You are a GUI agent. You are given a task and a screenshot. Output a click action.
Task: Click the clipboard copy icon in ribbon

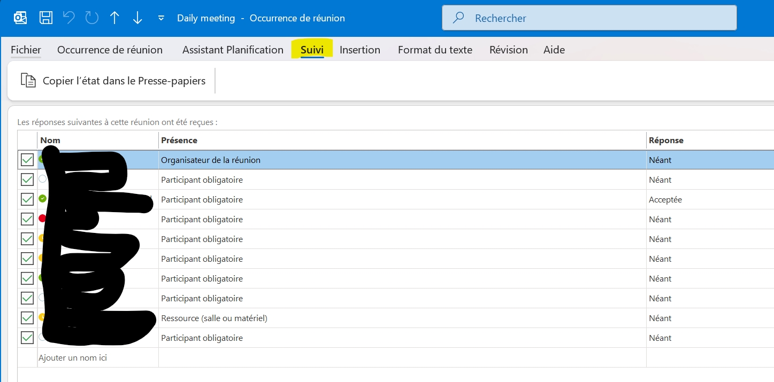point(28,81)
